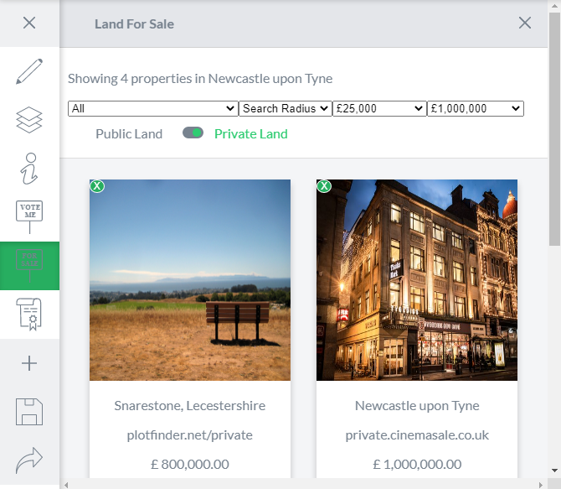Click the Newcastle upon Tyne card title
The height and width of the screenshot is (489, 561).
[x=417, y=406]
